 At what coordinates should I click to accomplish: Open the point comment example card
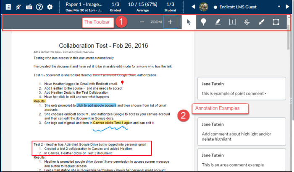coord(241,89)
